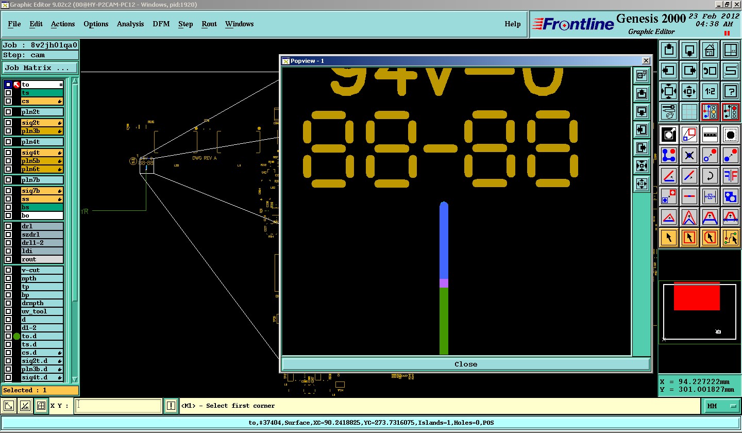Click the home view icon
Screen dimensions: 742x433
[710, 51]
